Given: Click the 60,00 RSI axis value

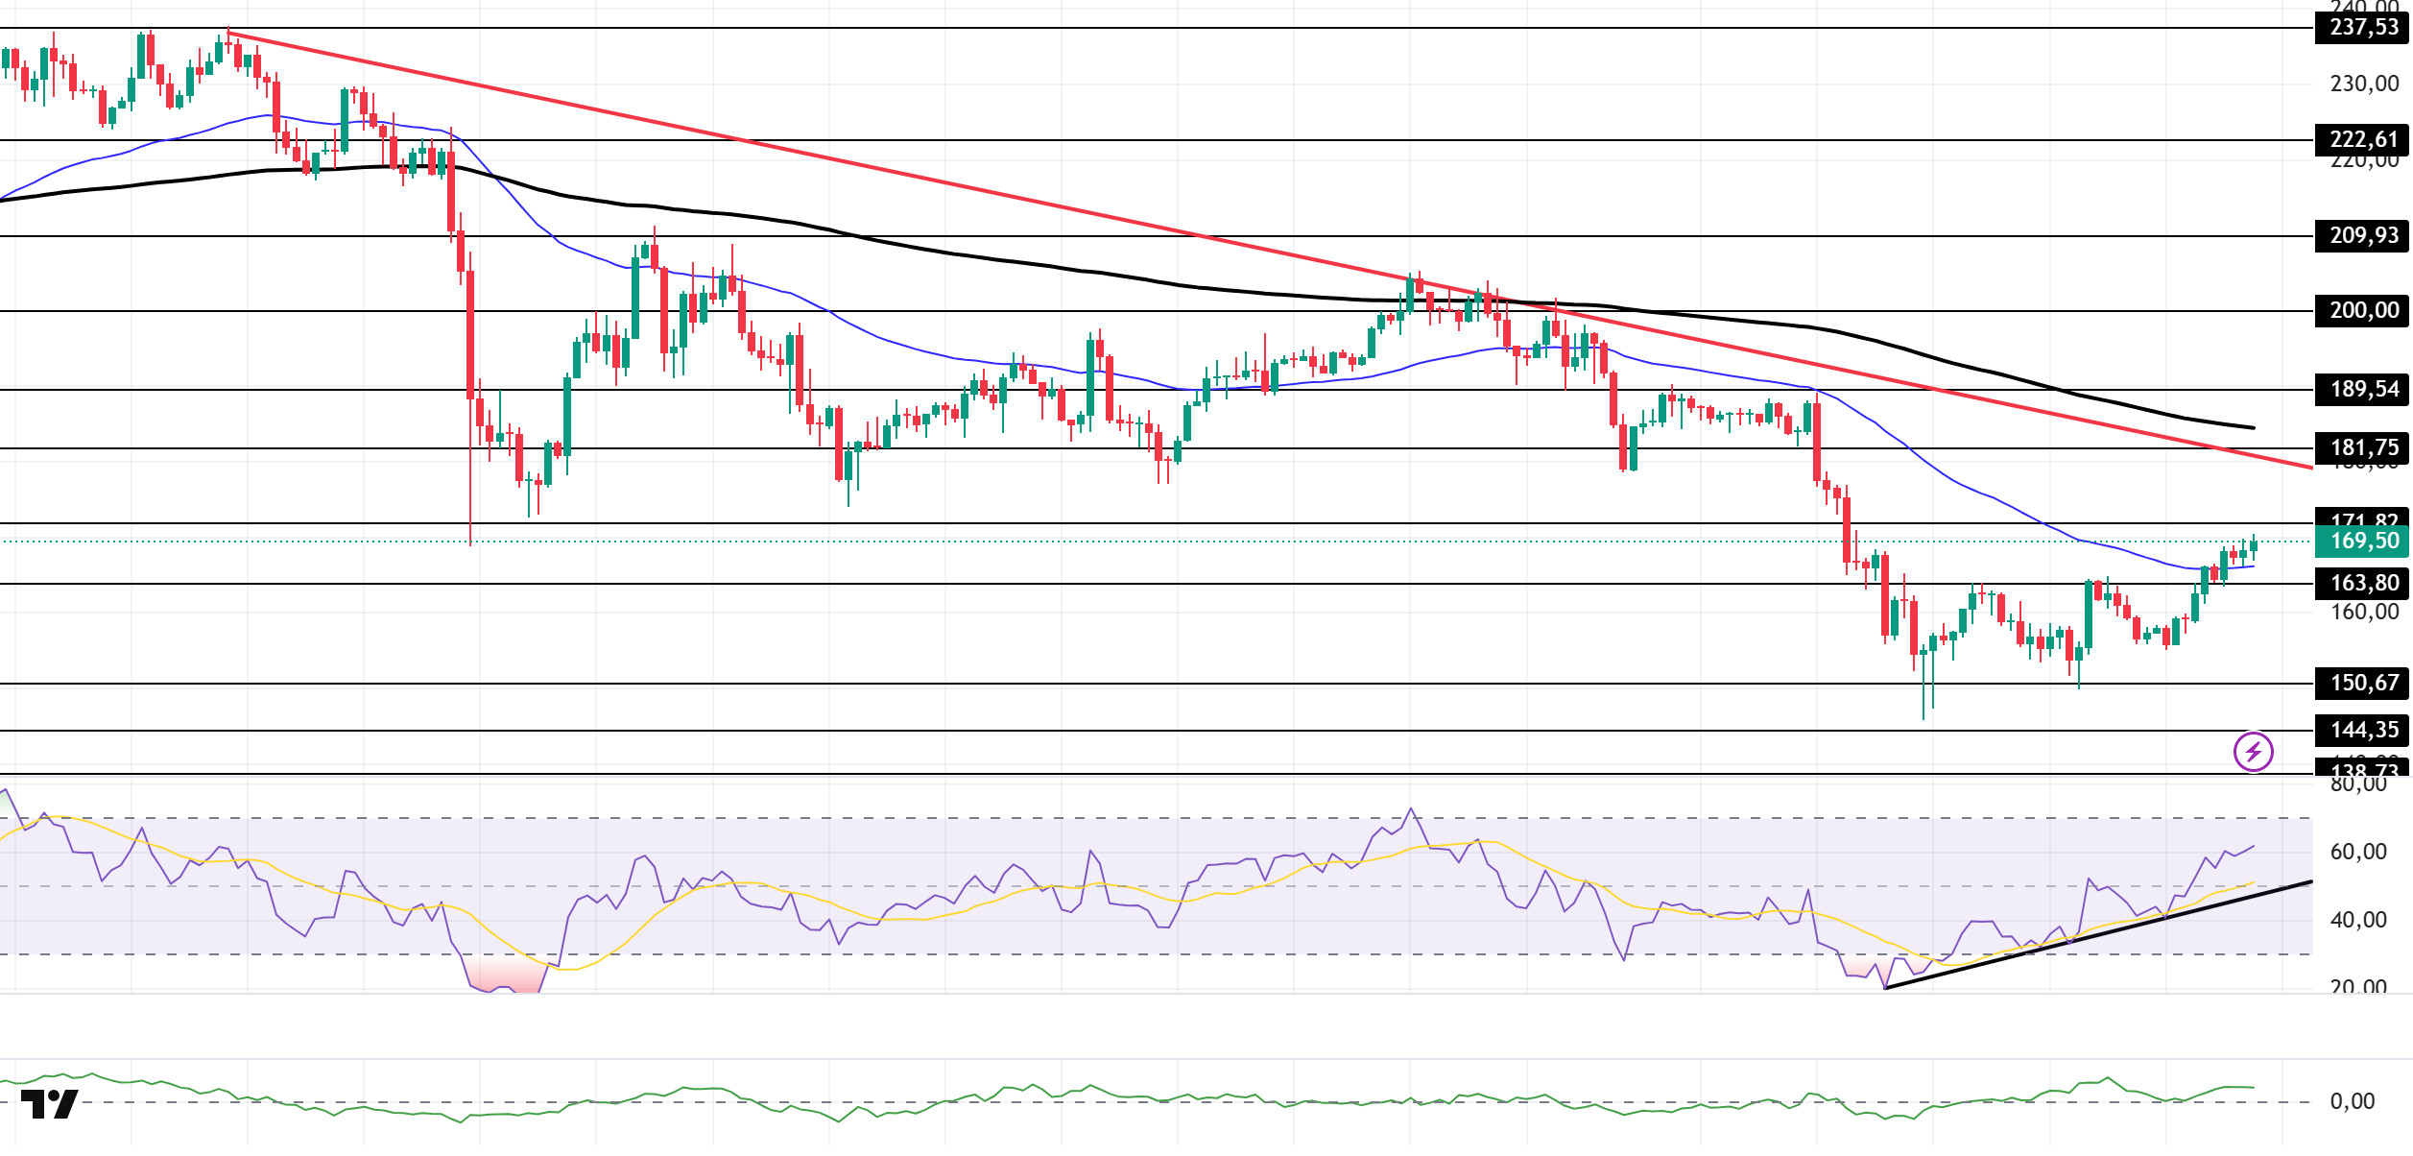Looking at the screenshot, I should 2357,852.
